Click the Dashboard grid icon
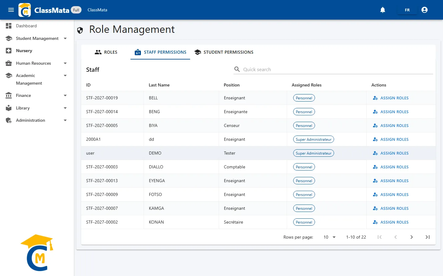 point(9,26)
